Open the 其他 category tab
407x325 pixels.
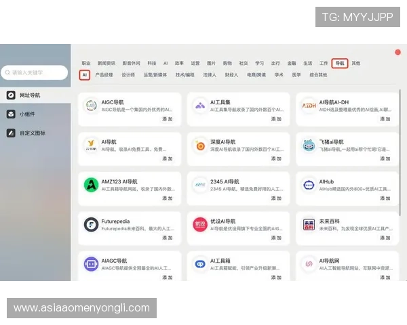pyautogui.click(x=356, y=63)
